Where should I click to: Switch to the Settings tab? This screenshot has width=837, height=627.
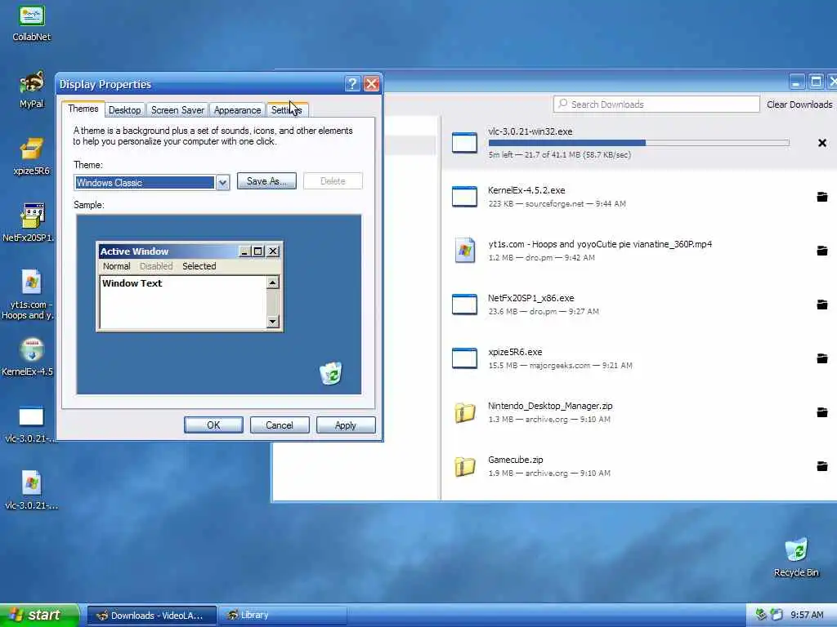pyautogui.click(x=287, y=110)
